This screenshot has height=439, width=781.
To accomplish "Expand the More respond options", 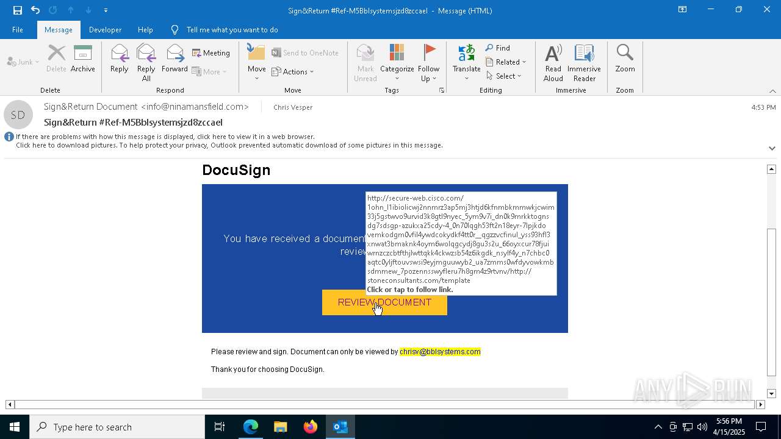I will pyautogui.click(x=209, y=71).
